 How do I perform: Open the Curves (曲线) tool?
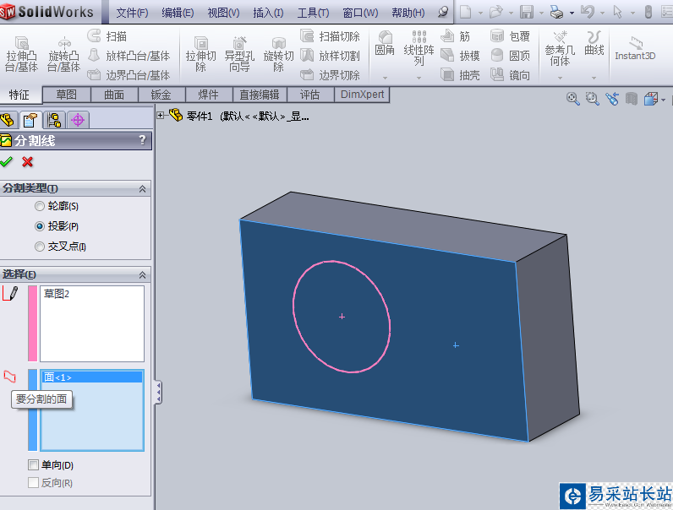(594, 44)
